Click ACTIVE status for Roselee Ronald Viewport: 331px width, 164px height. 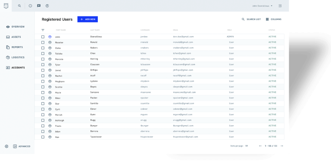(272, 42)
